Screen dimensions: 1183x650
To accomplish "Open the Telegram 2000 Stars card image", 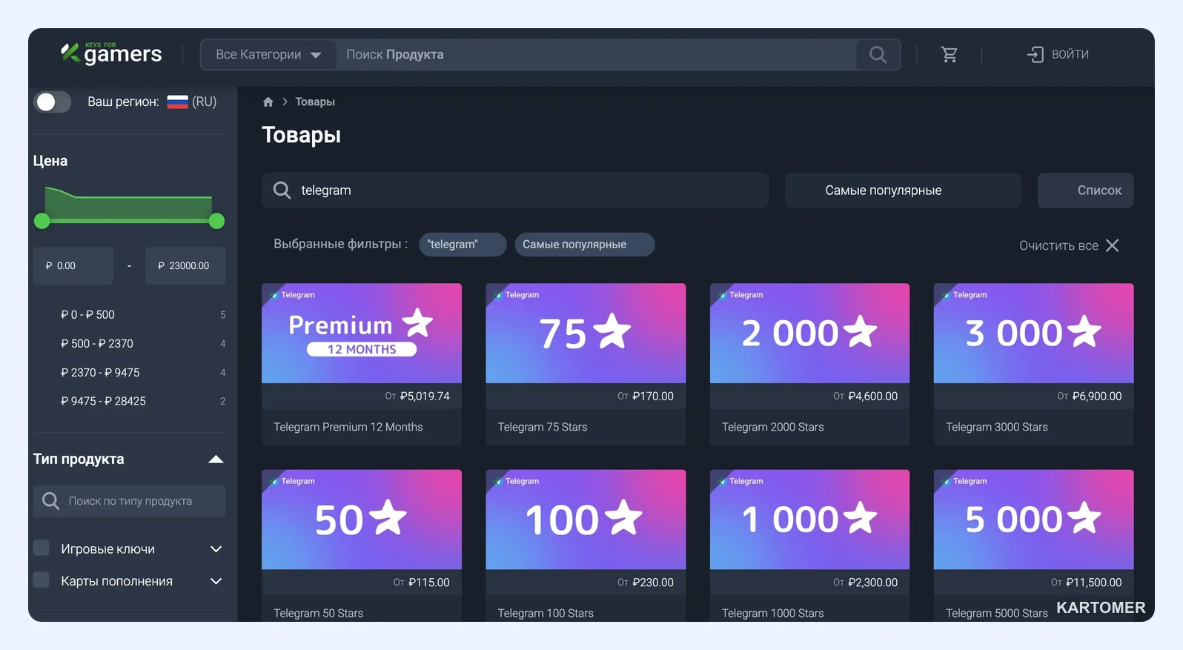I will [809, 334].
